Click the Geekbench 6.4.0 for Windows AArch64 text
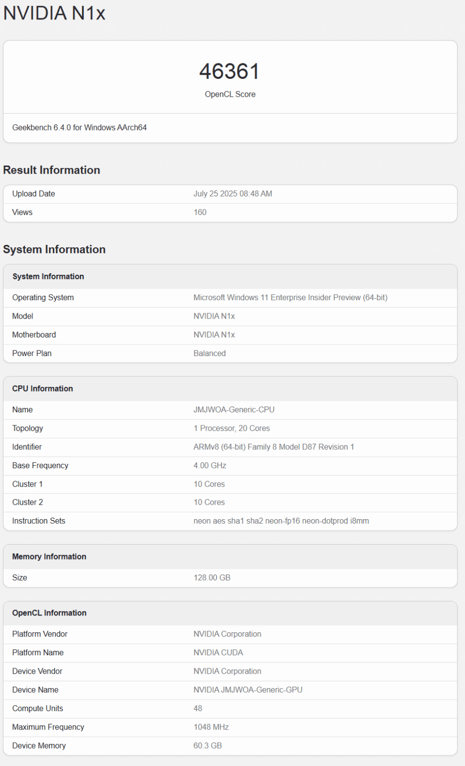 pyautogui.click(x=79, y=128)
